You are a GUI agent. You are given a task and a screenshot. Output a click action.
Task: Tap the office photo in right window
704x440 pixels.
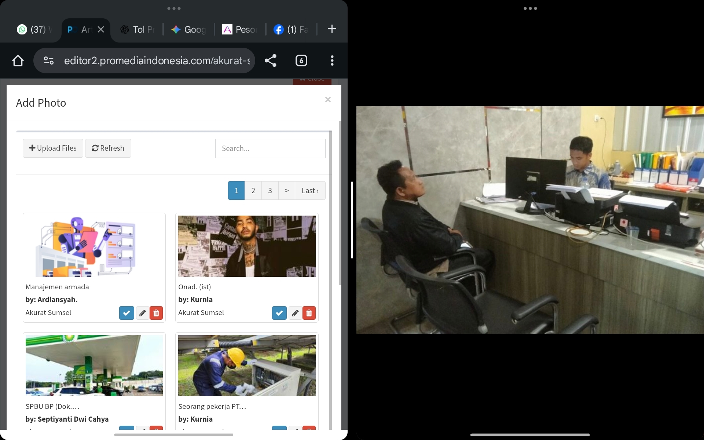530,220
